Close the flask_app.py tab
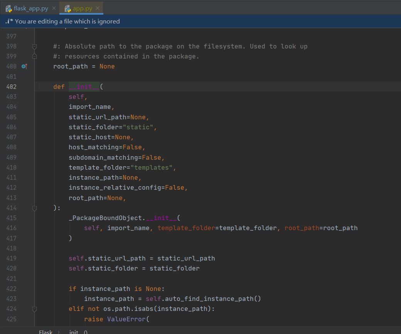 tap(54, 8)
